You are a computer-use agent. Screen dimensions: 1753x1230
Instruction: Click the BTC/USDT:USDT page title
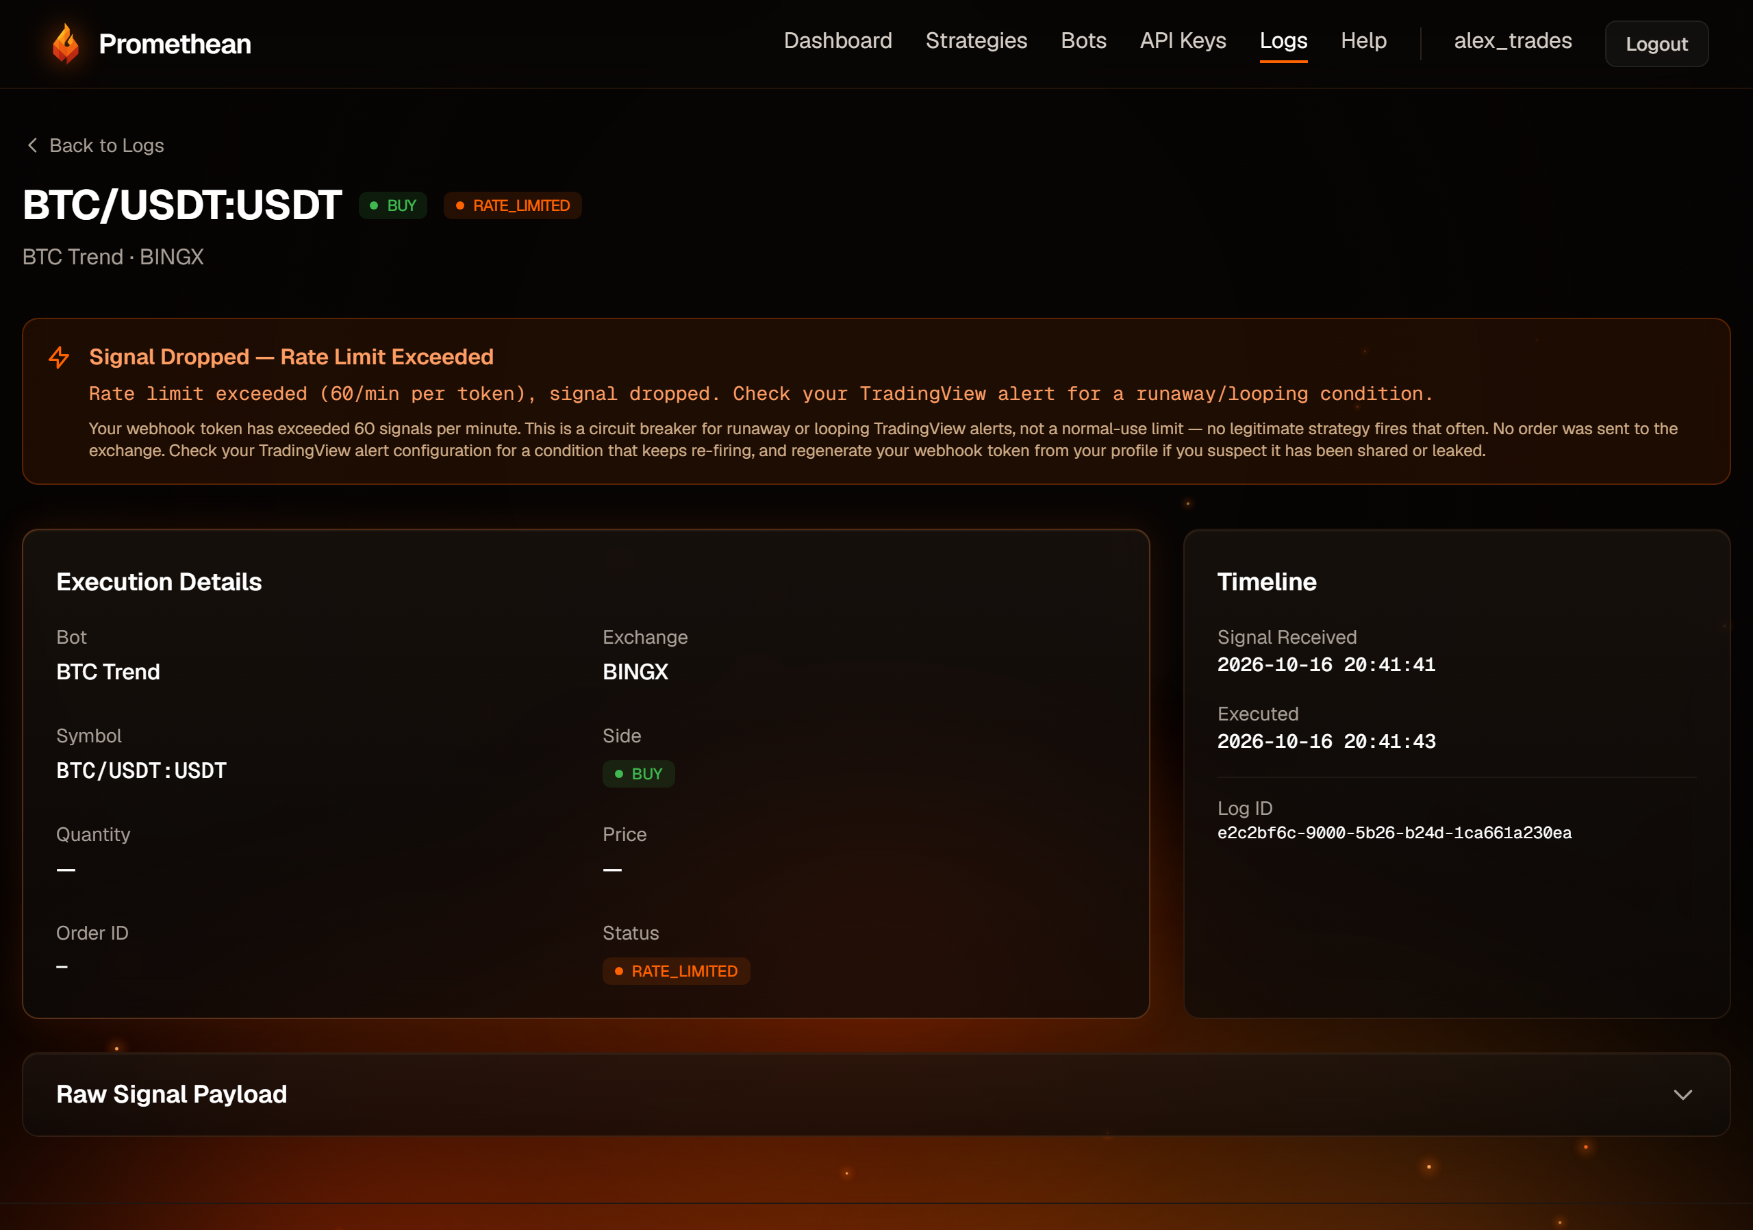click(x=182, y=205)
